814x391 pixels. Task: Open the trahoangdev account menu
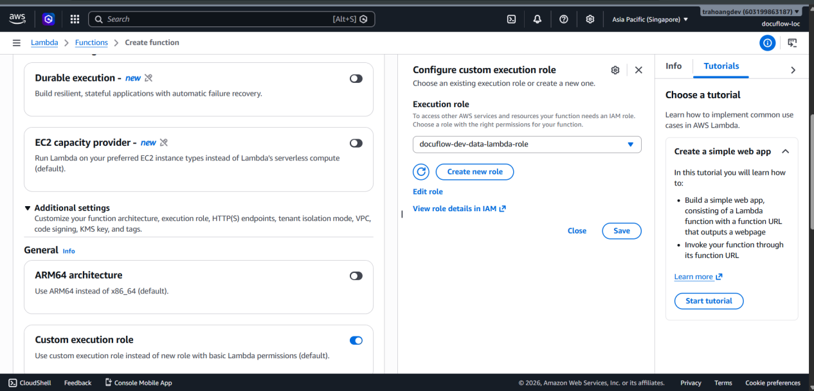click(x=751, y=12)
